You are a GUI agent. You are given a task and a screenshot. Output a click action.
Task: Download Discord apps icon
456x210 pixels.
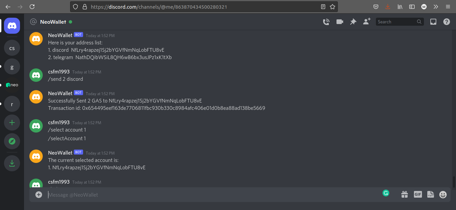point(12,163)
